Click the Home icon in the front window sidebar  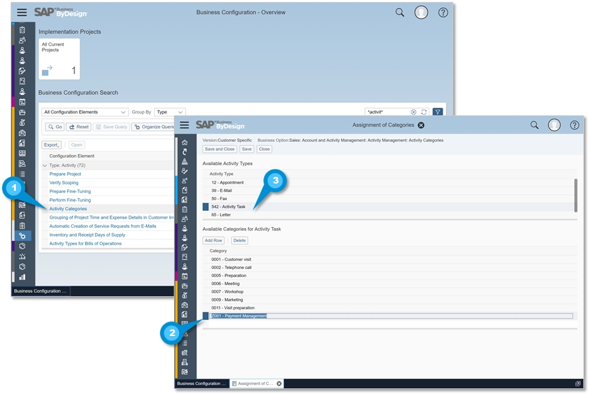184,142
